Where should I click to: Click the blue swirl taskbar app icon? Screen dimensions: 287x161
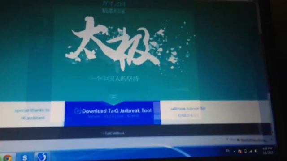pyautogui.click(x=42, y=157)
